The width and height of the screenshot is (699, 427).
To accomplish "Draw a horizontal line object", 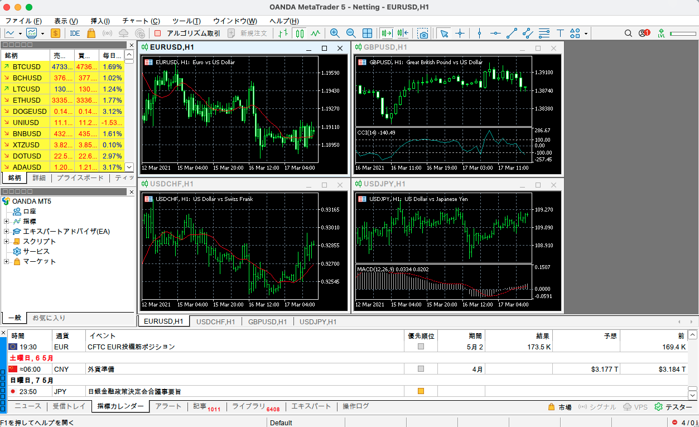I will click(495, 33).
